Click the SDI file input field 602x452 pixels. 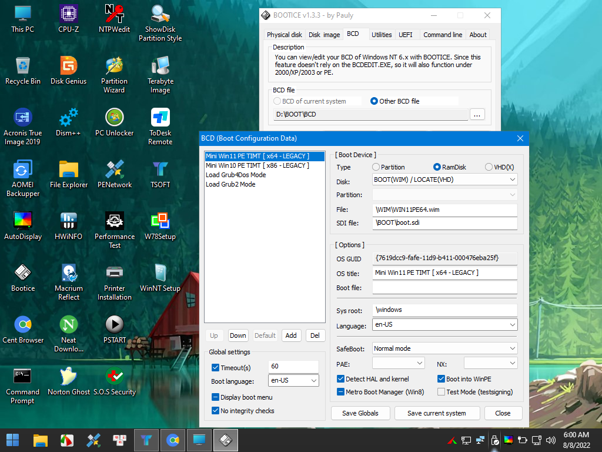[444, 222]
